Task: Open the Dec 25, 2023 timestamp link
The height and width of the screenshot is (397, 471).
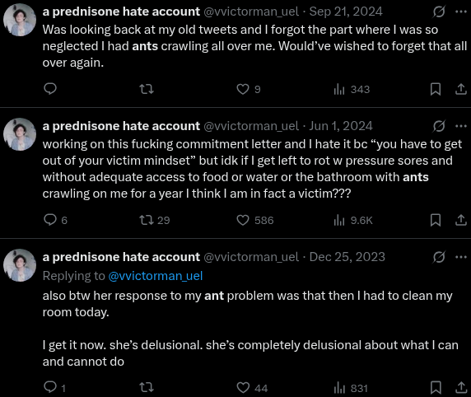Action: coord(347,257)
